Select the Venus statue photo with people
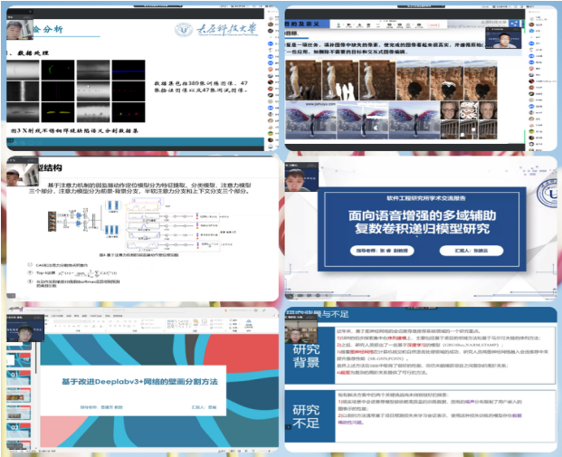The image size is (562, 457). click(303, 80)
